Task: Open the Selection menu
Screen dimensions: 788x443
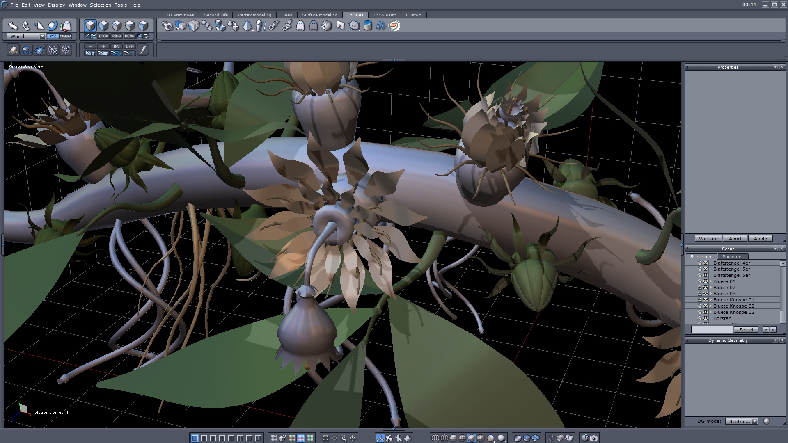Action: pyautogui.click(x=100, y=5)
